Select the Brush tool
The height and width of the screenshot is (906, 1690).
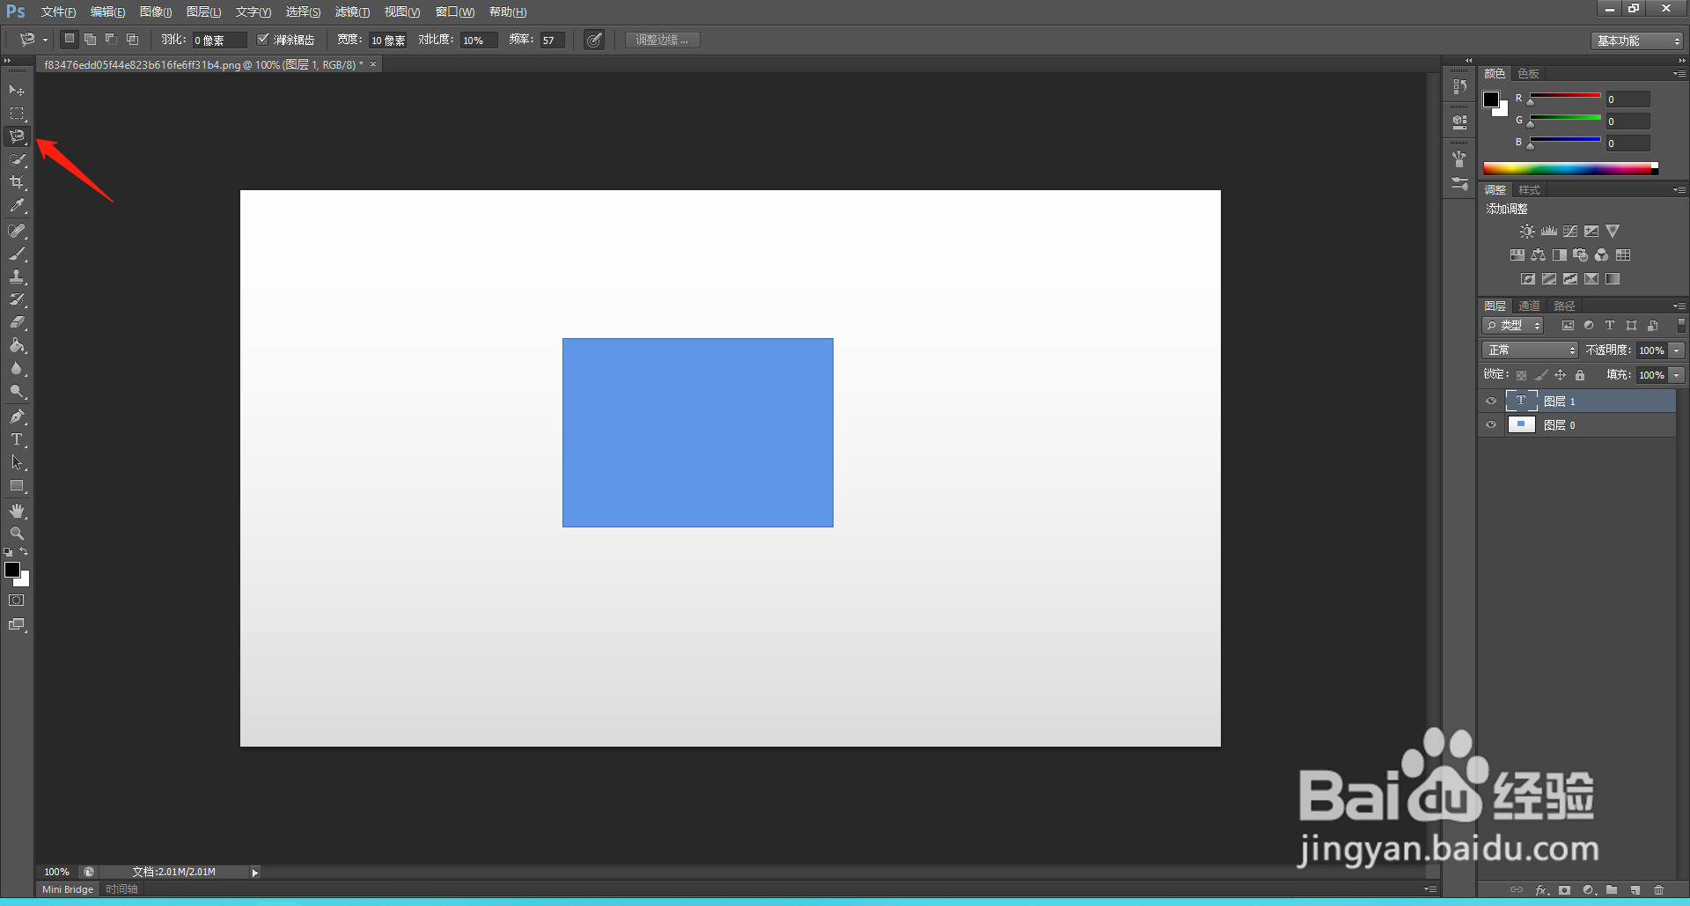(x=17, y=254)
